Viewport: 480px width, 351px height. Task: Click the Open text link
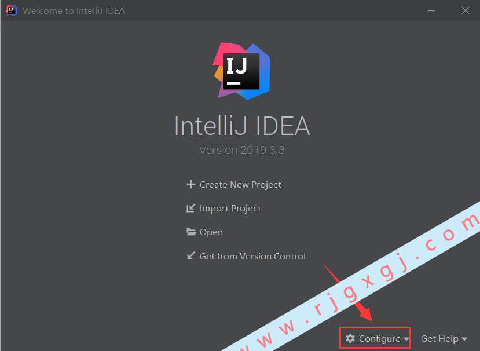click(x=211, y=232)
